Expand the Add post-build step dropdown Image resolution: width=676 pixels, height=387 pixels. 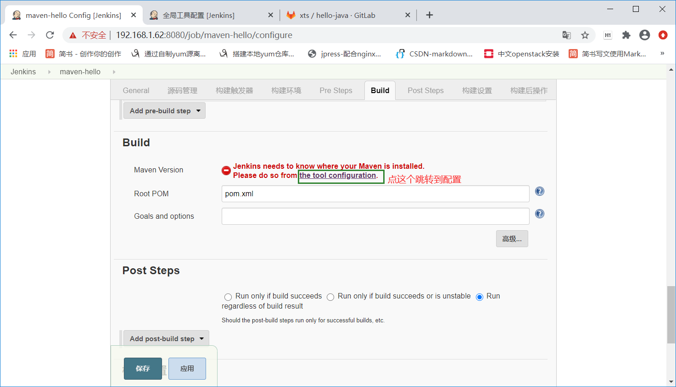166,338
